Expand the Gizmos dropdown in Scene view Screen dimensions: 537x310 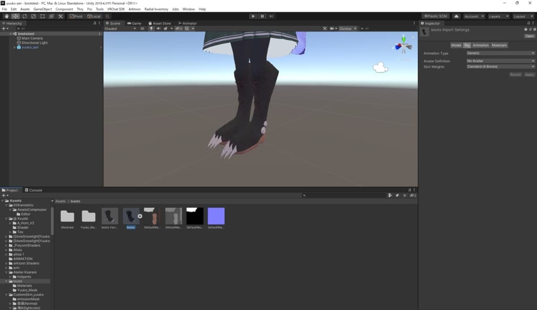(x=348, y=29)
